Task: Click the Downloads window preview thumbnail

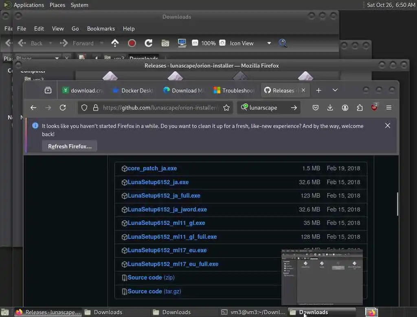Action: 322,277
